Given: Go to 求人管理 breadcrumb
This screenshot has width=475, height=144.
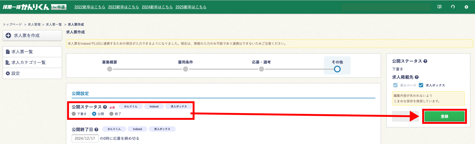Looking at the screenshot, I should tap(34, 24).
